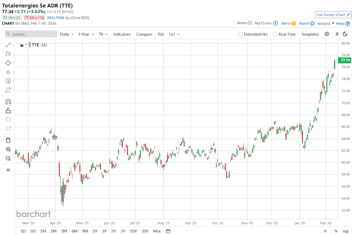Open the Daily frequency dropdown
Viewport: 352px width, 235px height.
(x=64, y=34)
